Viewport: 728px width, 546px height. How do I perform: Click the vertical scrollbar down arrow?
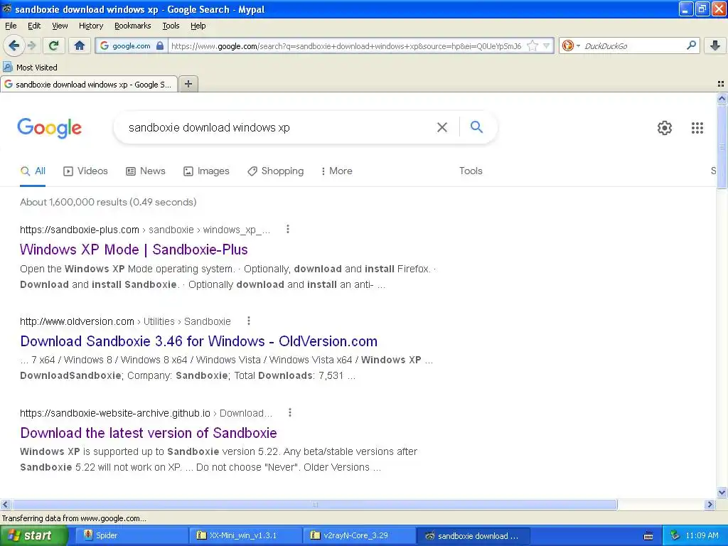pos(722,493)
